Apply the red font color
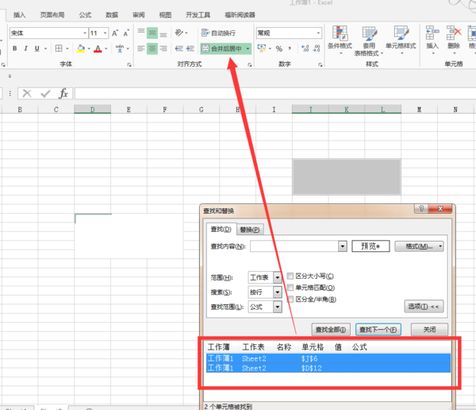Viewport: 476px width, 410px height. pyautogui.click(x=98, y=48)
